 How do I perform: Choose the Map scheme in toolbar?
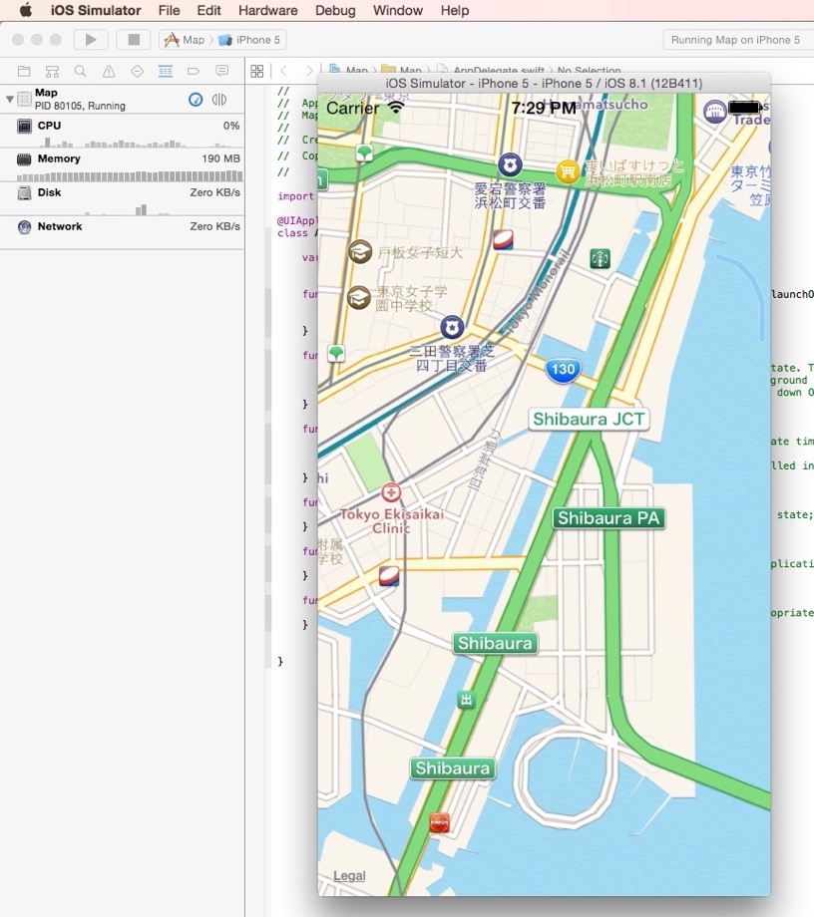click(x=185, y=40)
